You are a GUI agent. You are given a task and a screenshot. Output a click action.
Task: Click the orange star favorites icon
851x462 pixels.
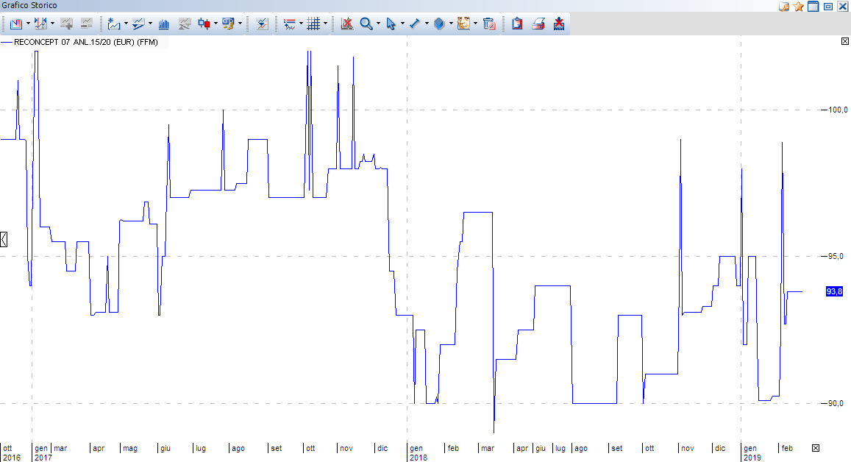(x=798, y=6)
